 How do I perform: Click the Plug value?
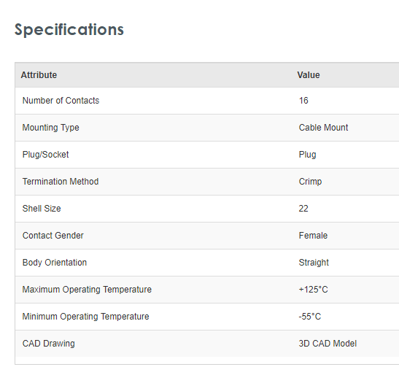click(307, 155)
